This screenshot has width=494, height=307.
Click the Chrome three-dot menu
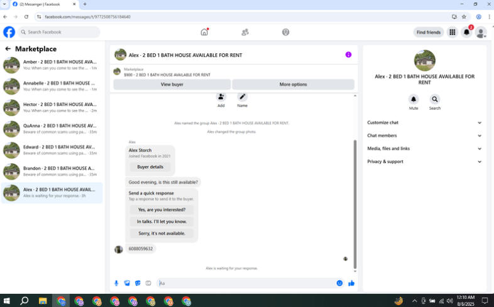coord(489,17)
